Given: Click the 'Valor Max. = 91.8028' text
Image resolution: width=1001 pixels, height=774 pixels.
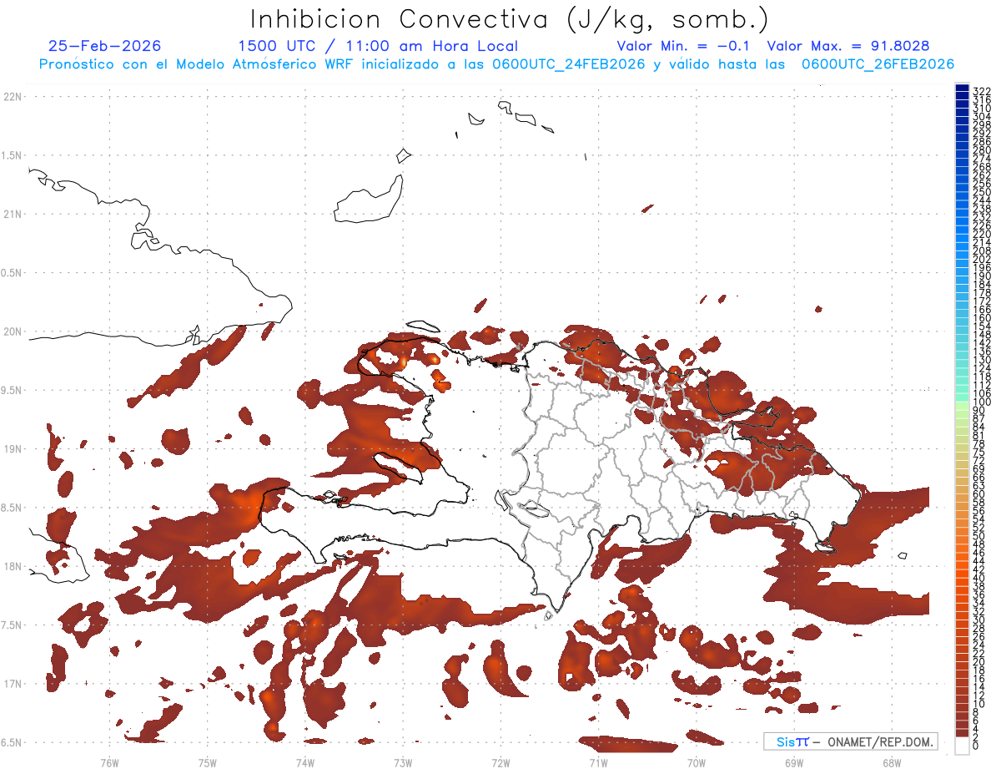Looking at the screenshot, I should [x=848, y=46].
